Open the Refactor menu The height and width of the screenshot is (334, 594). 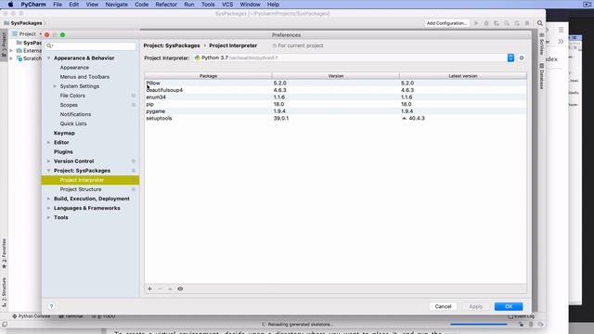pyautogui.click(x=166, y=5)
